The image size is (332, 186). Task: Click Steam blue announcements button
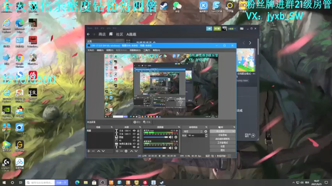coord(209,29)
